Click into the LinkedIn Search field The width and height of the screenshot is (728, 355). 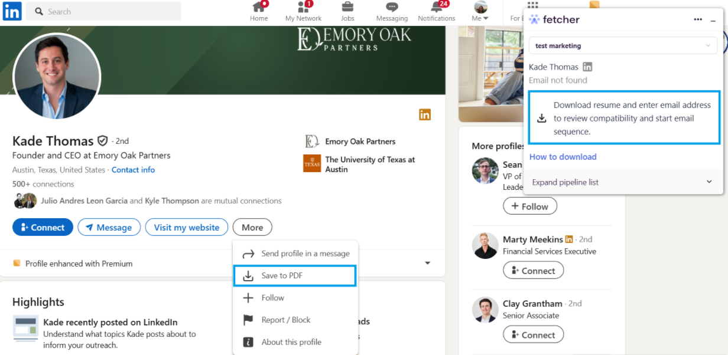(104, 11)
